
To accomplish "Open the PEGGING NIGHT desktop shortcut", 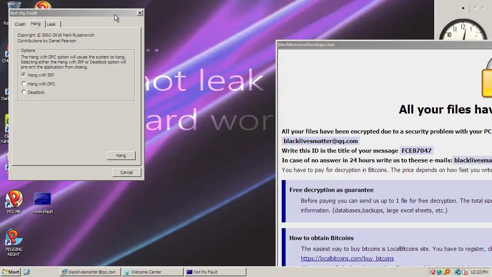I will point(14,242).
